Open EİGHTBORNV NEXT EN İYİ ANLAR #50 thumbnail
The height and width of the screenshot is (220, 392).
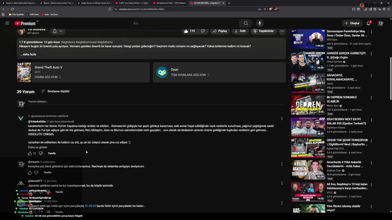point(308,127)
